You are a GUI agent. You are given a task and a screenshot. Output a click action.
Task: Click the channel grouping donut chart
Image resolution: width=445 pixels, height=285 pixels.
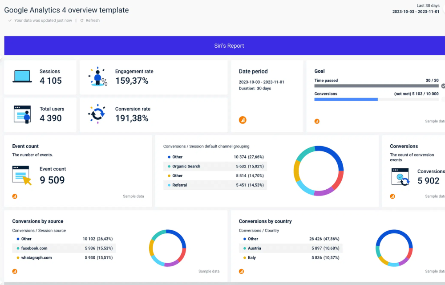[x=319, y=171]
